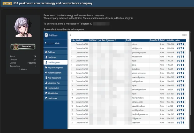Viewport: 194px width, 133px height.
Task: Click the hamburger menu icon beside the sidebar
Action: [x=70, y=35]
